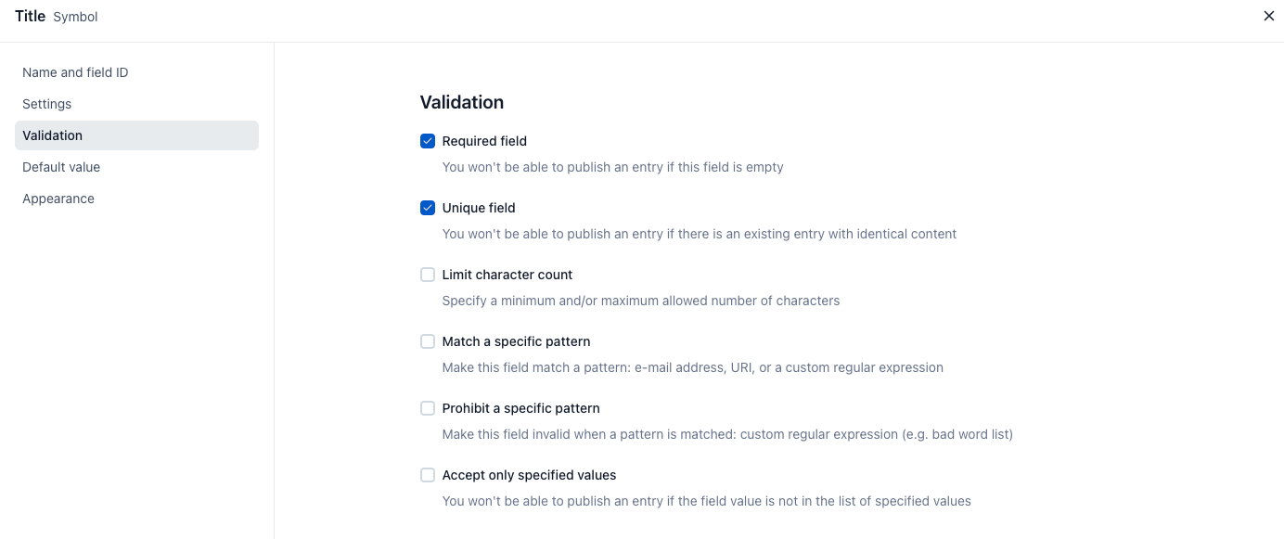Disable the Unique field checkbox
The image size is (1284, 539).
pyautogui.click(x=427, y=207)
